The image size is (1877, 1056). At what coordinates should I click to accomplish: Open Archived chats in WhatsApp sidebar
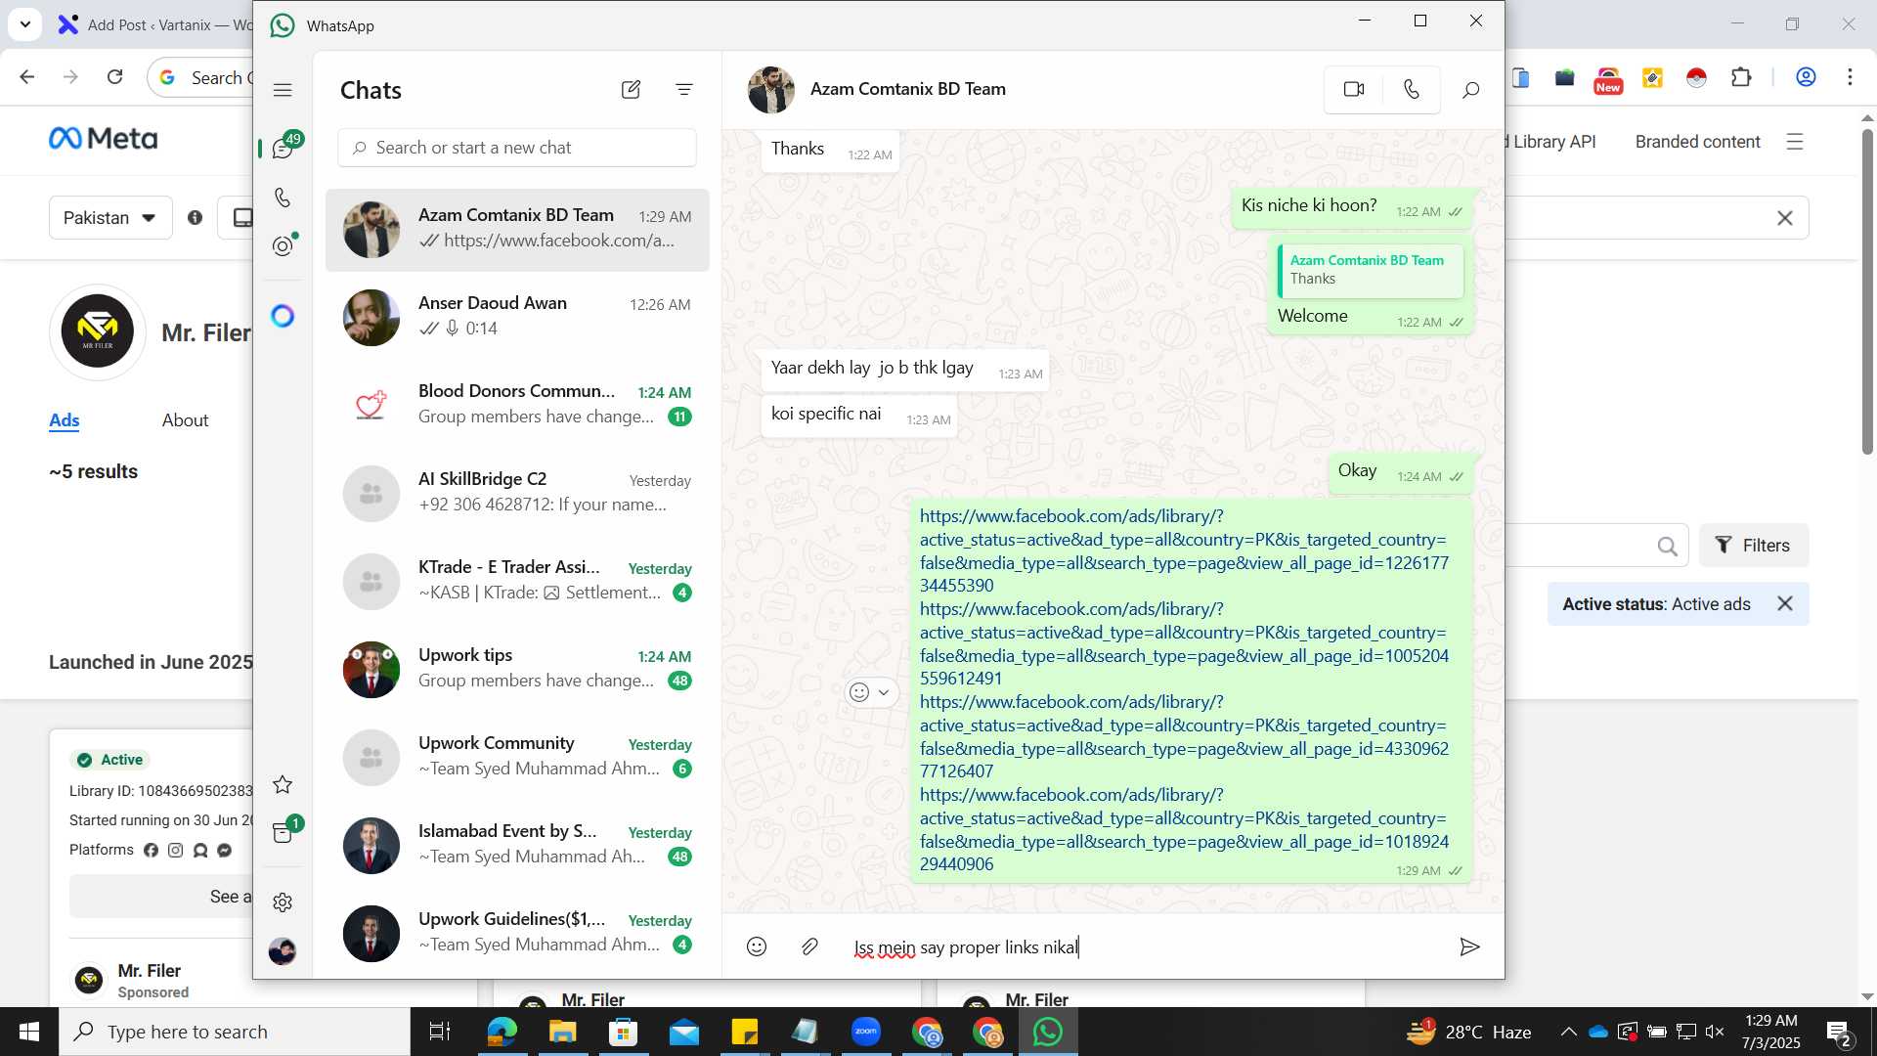(x=284, y=832)
